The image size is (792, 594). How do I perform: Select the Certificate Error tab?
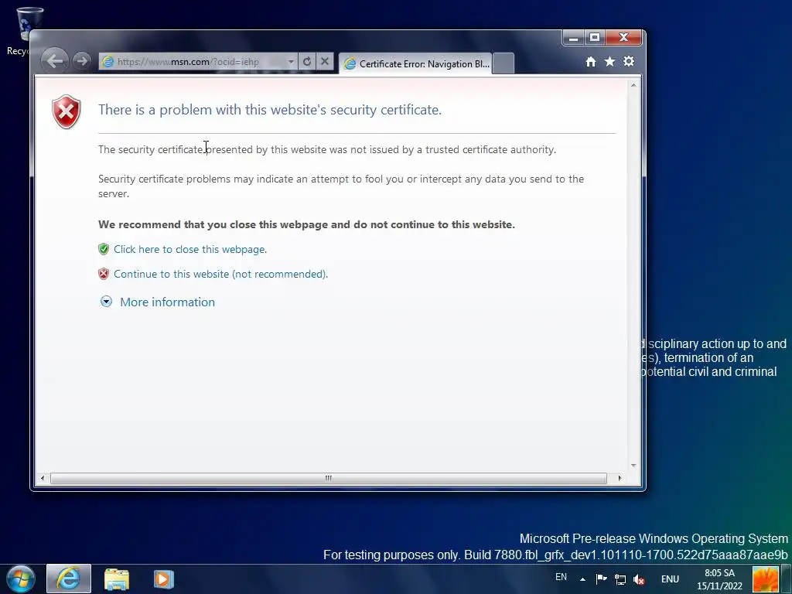coord(415,63)
